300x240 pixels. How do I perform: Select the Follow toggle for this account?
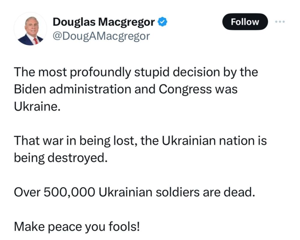click(245, 22)
